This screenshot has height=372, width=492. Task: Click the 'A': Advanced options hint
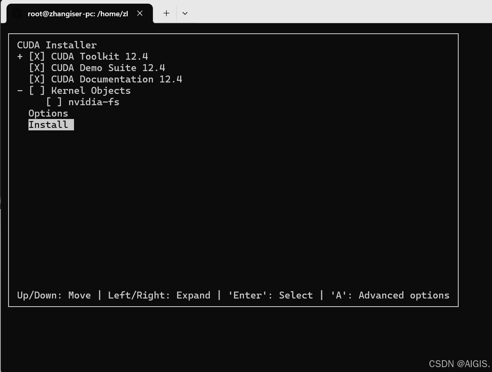point(390,295)
